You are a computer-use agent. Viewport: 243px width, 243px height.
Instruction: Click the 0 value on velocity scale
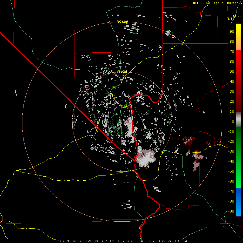[233, 122]
